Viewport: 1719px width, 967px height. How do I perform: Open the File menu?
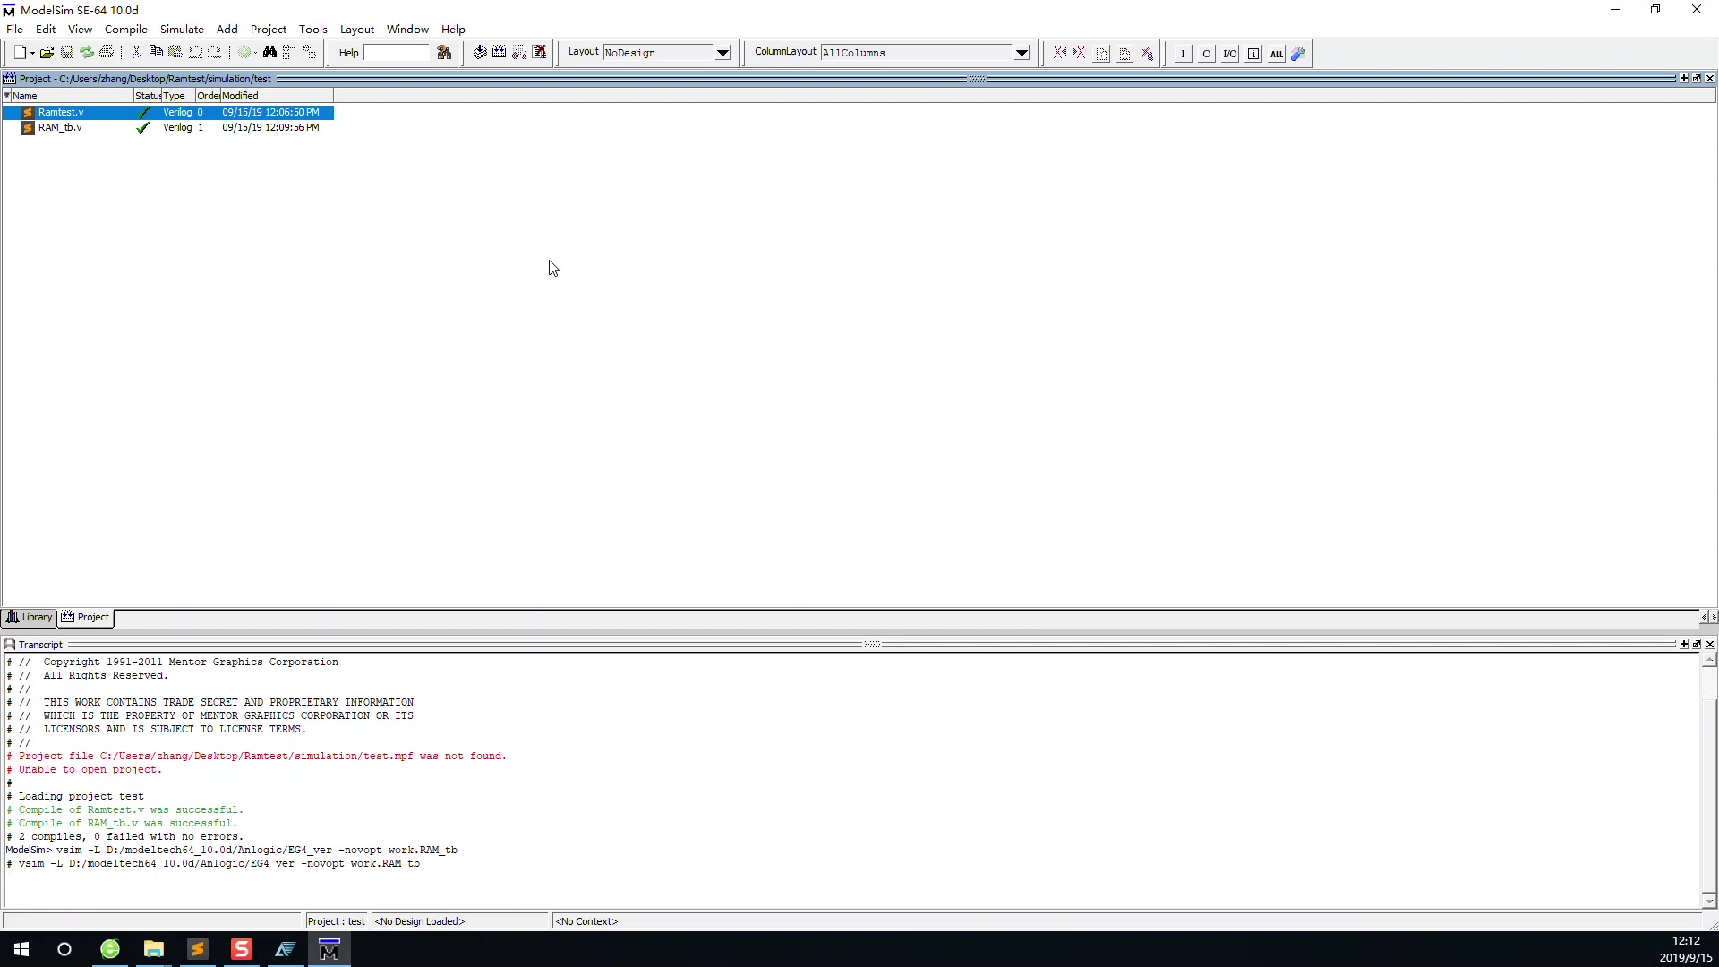pos(15,29)
